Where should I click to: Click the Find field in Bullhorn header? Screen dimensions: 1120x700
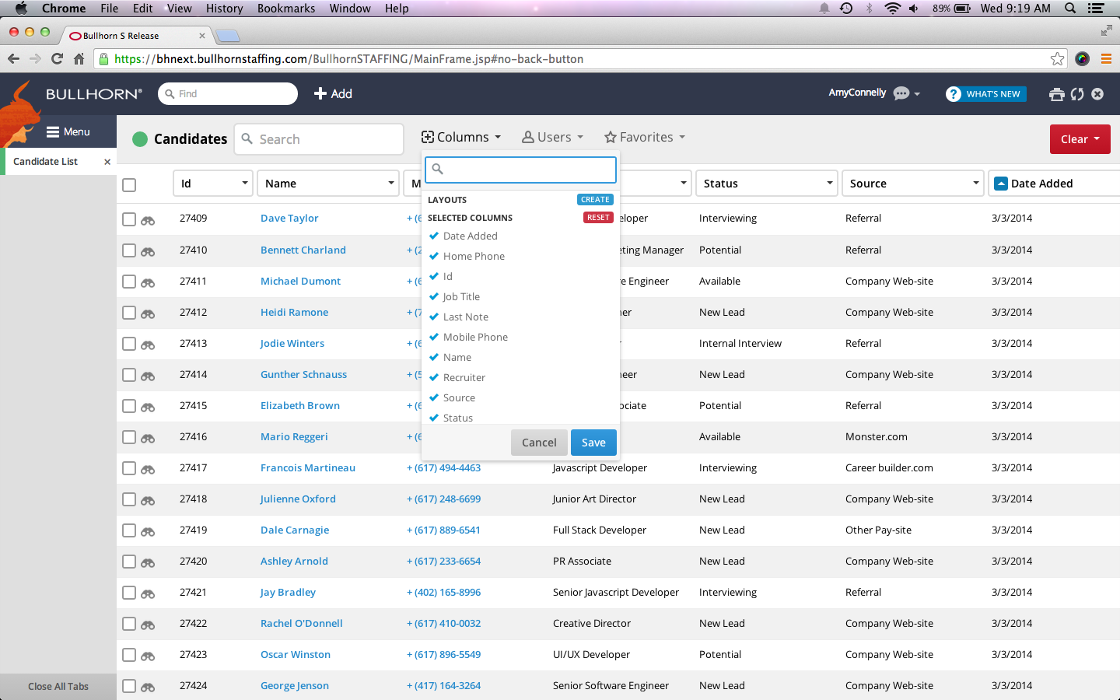[x=228, y=93]
